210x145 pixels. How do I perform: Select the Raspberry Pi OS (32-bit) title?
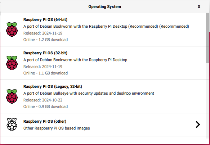(45, 53)
